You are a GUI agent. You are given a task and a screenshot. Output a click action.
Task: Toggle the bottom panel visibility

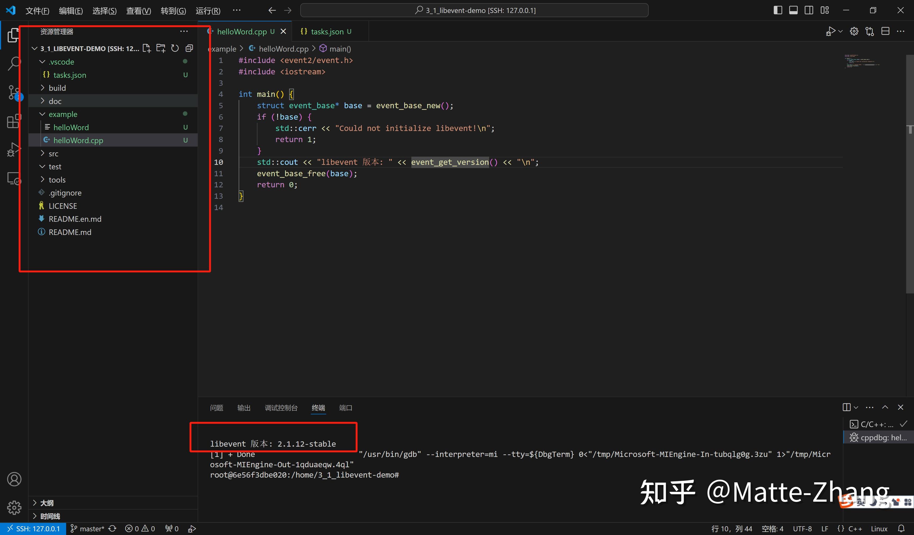click(x=794, y=10)
